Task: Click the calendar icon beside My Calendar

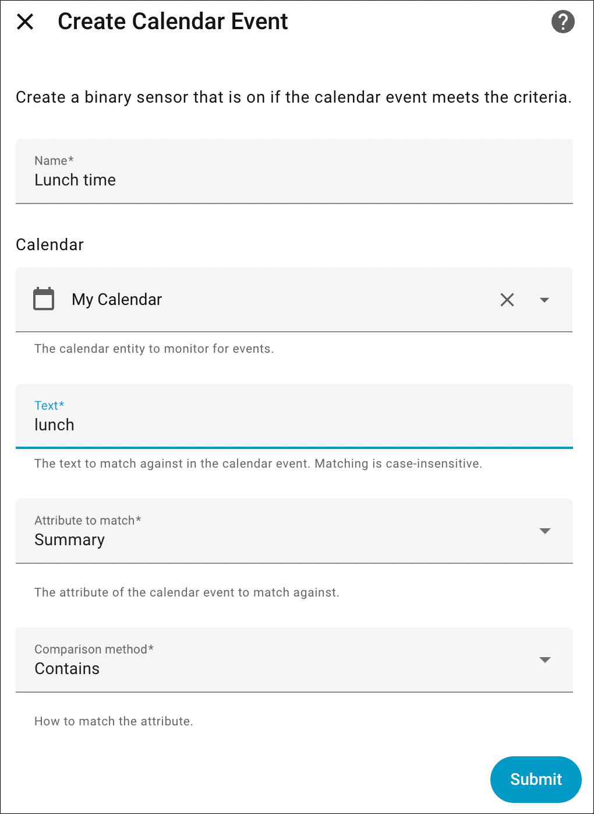Action: coord(44,299)
